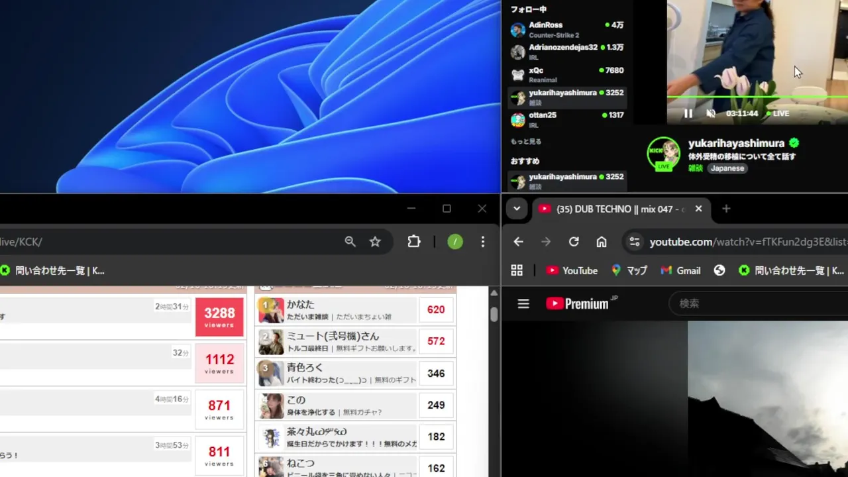Close the DUB TECHNO YouTube tab
Screen dimensions: 848x477
click(x=698, y=209)
